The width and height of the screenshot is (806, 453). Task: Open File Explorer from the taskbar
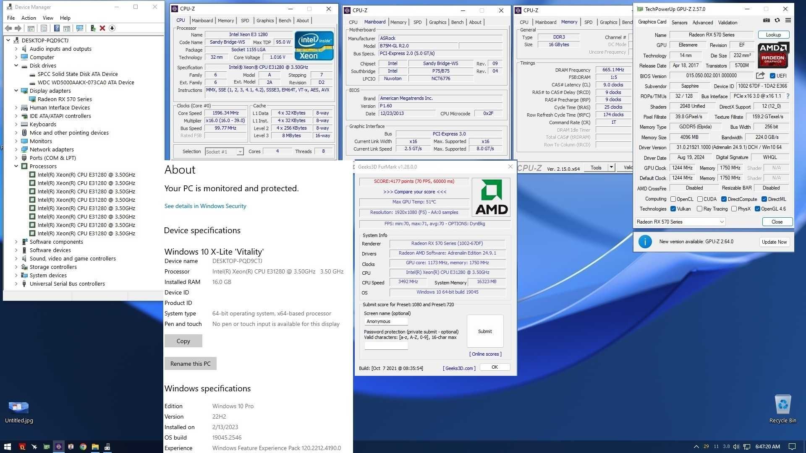95,447
